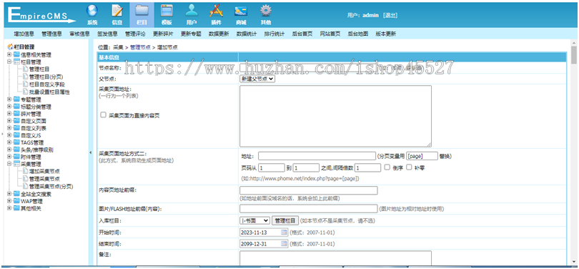This screenshot has height=269, width=579.
Task: Click the page icon beside 管理栏目
Action: [25, 69]
